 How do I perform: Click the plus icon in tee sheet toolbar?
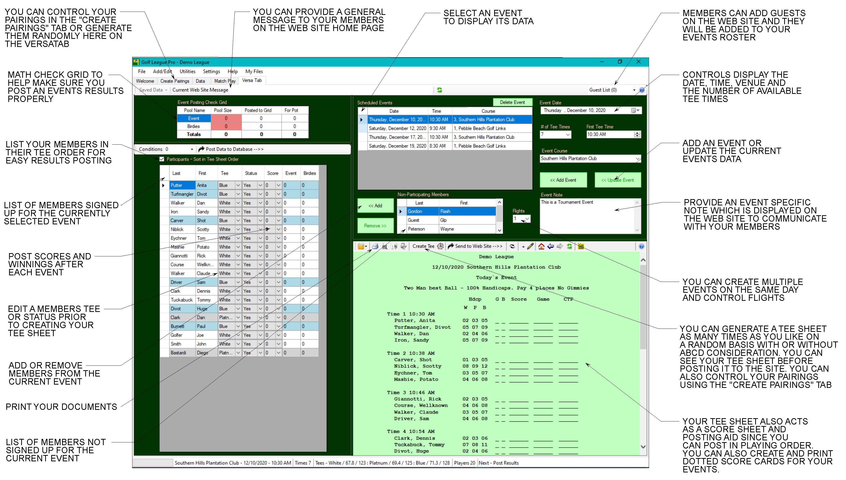coord(523,247)
